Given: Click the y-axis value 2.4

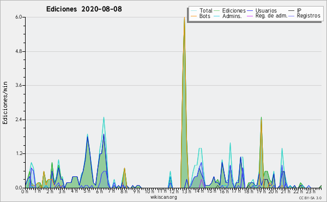Looking at the screenshot, I should coord(19,120).
